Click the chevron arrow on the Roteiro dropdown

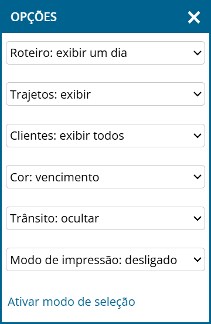pos(198,53)
